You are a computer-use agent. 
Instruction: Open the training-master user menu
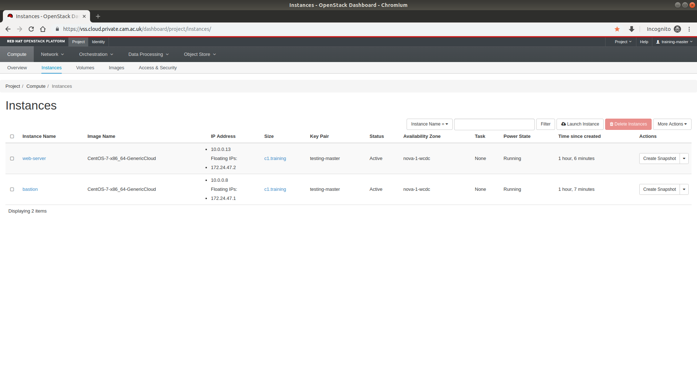click(674, 42)
